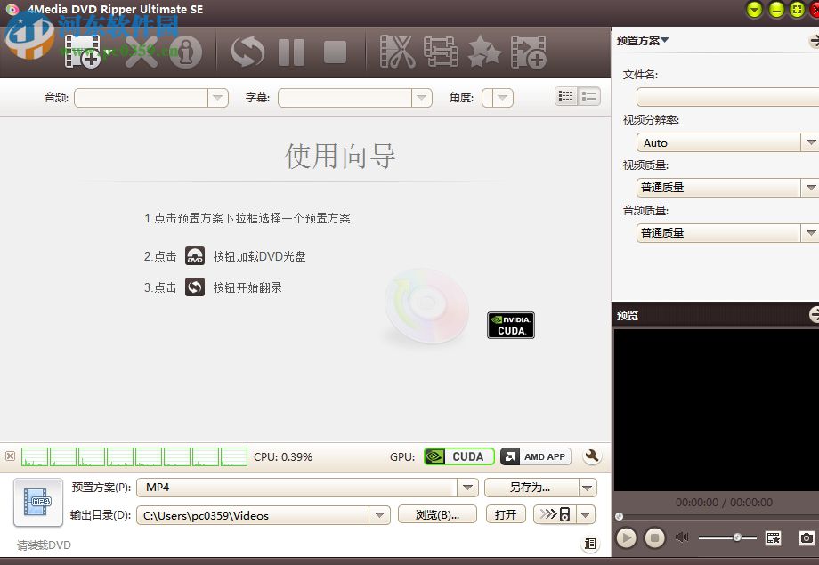Click the settings wrench icon near GPU options
This screenshot has height=565, width=819.
click(x=592, y=456)
